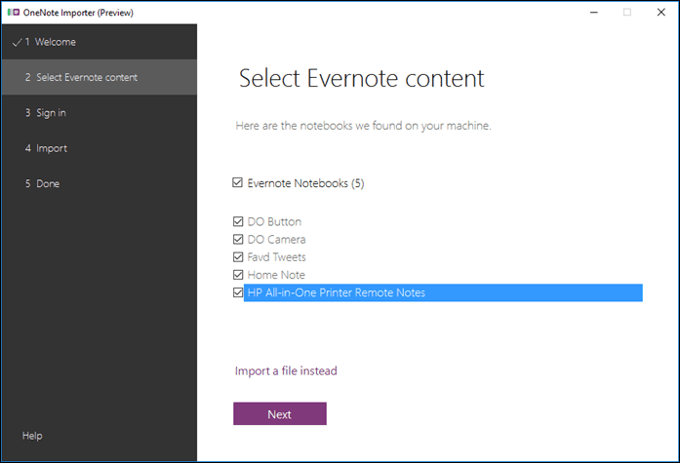680x463 pixels.
Task: Jump to step 4 Import
Action: tap(100, 148)
